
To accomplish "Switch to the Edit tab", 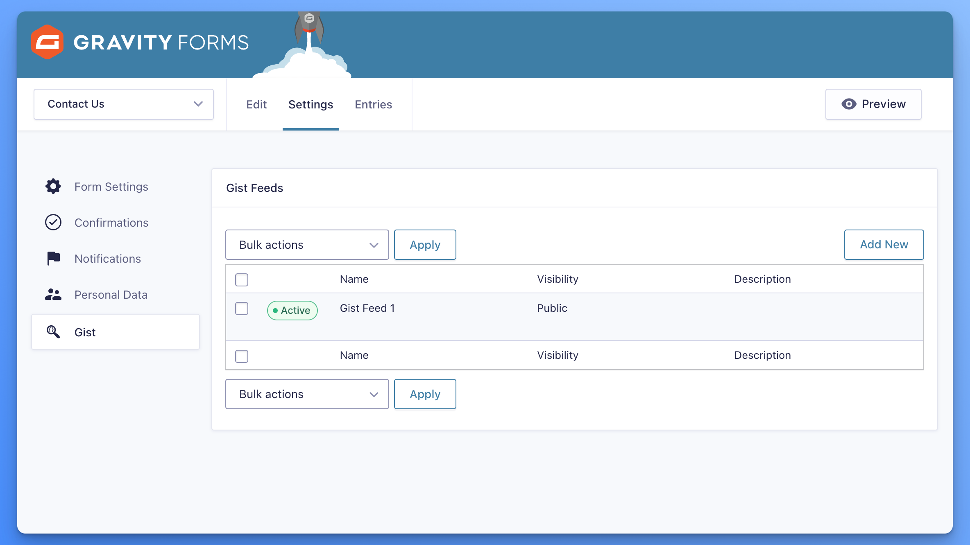I will (x=256, y=104).
